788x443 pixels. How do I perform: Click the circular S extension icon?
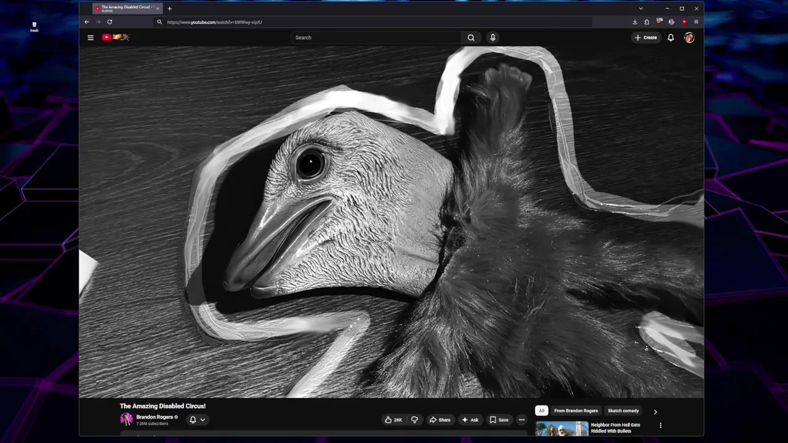[x=672, y=22]
